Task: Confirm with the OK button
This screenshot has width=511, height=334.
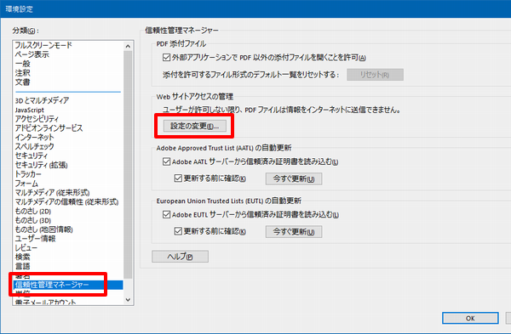Action: coord(470,318)
